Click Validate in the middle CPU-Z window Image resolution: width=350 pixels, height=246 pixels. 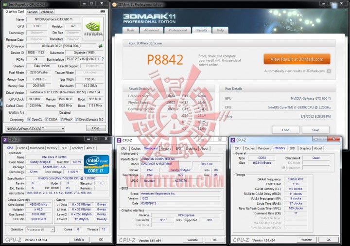tap(192, 240)
